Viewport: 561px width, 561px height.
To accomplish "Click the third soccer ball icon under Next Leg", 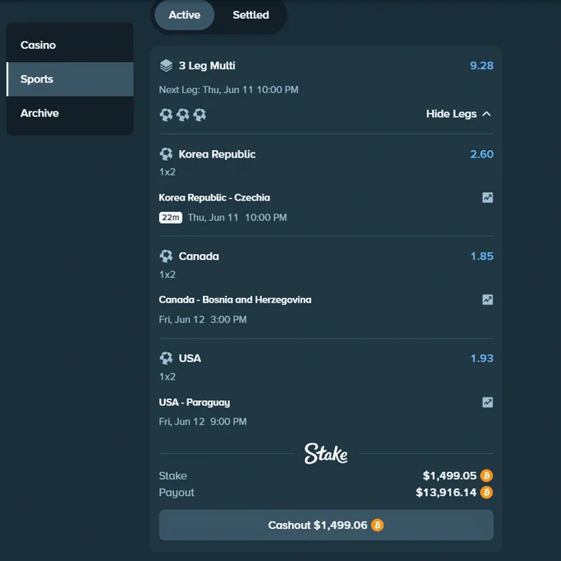I will pyautogui.click(x=200, y=115).
